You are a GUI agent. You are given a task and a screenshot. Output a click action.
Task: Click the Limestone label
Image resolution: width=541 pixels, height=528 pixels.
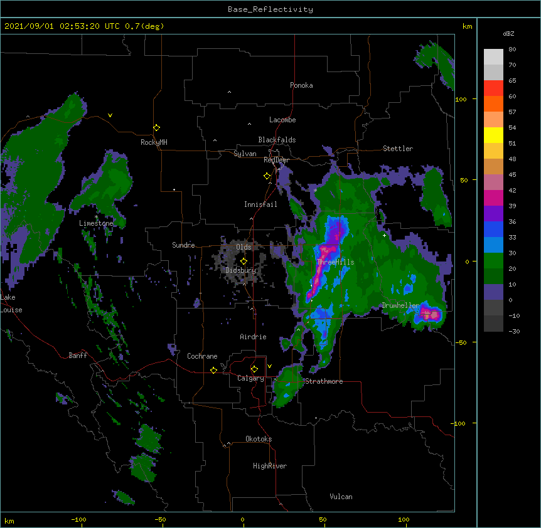point(96,223)
